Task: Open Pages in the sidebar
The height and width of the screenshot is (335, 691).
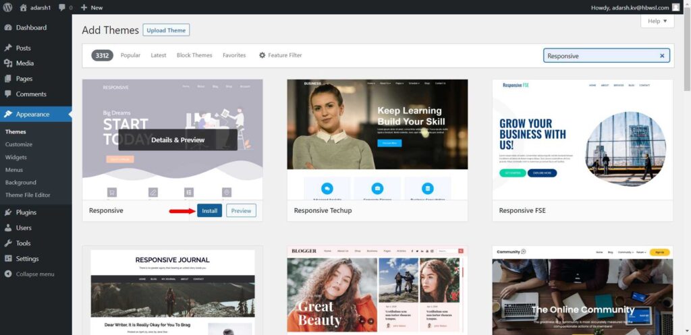Action: (x=36, y=78)
